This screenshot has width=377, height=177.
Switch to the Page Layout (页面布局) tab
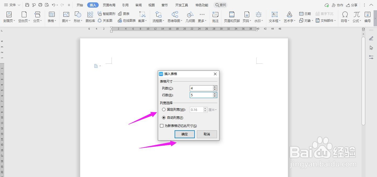pos(109,5)
